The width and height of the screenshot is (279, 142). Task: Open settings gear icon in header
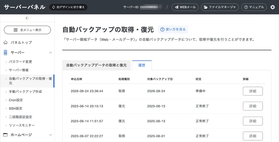(x=273, y=7)
